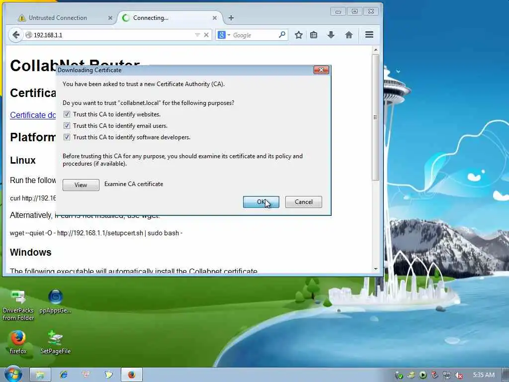Click the Firefox taskbar button

tap(131, 375)
